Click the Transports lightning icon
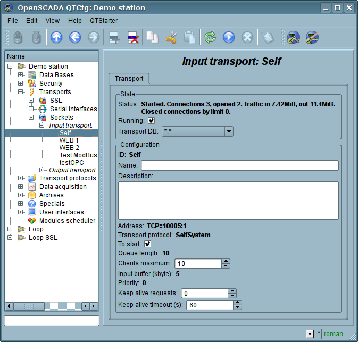 point(32,92)
